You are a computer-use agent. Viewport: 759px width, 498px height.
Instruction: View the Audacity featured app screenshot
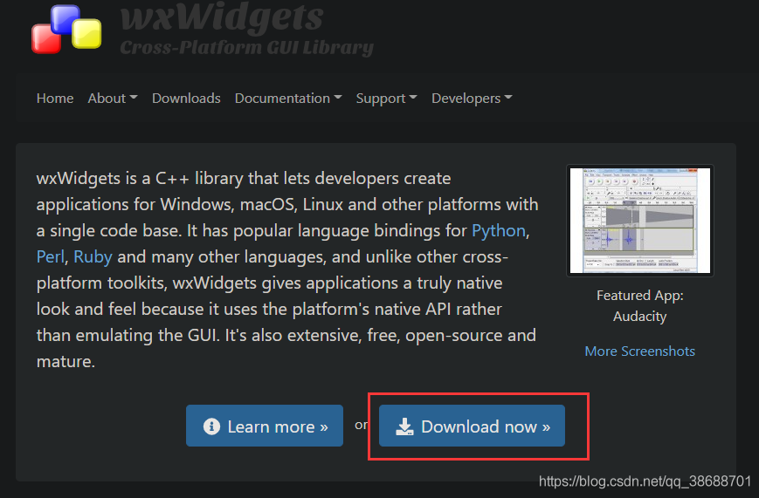click(640, 221)
